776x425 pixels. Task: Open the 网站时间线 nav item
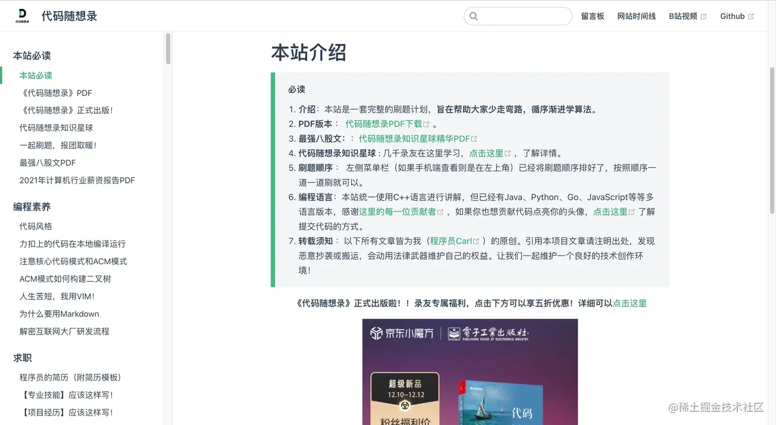tap(637, 16)
